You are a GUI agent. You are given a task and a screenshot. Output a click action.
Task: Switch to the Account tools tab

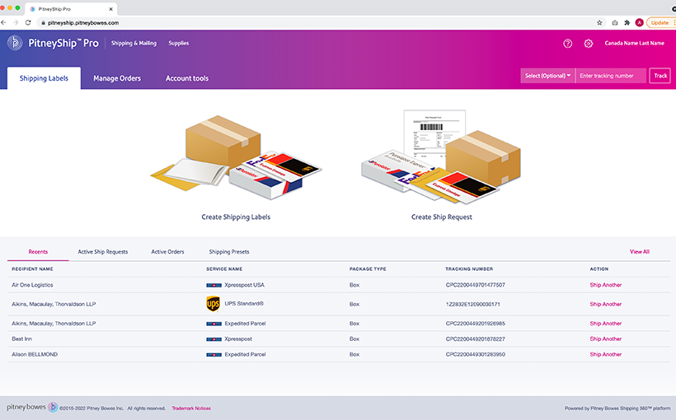pyautogui.click(x=187, y=78)
